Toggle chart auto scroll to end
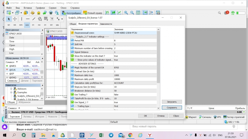This screenshot has width=248, height=139. point(145,13)
